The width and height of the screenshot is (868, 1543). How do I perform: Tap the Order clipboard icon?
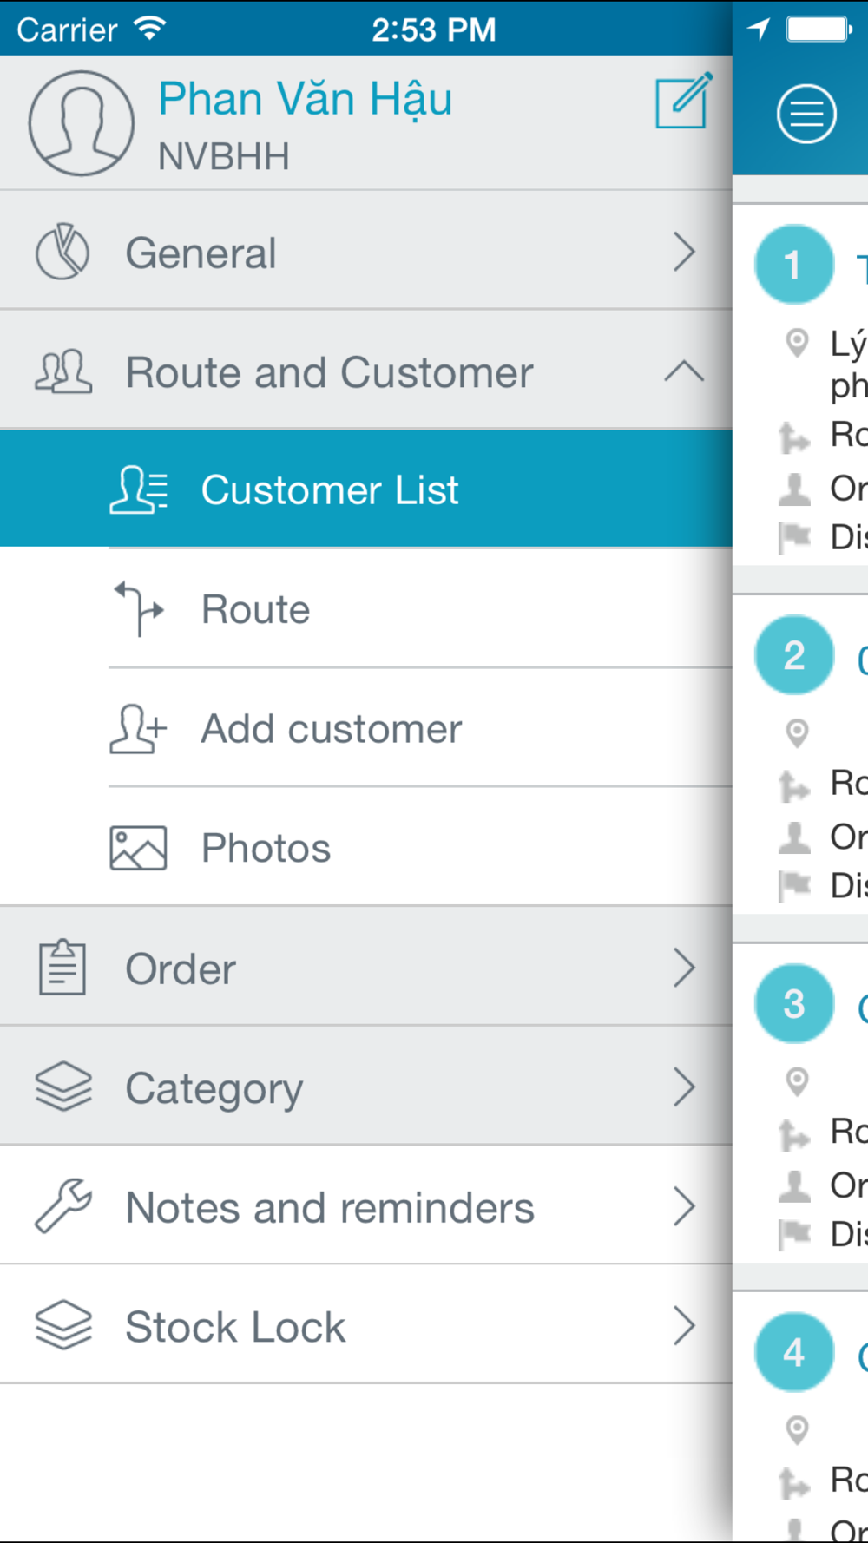62,967
